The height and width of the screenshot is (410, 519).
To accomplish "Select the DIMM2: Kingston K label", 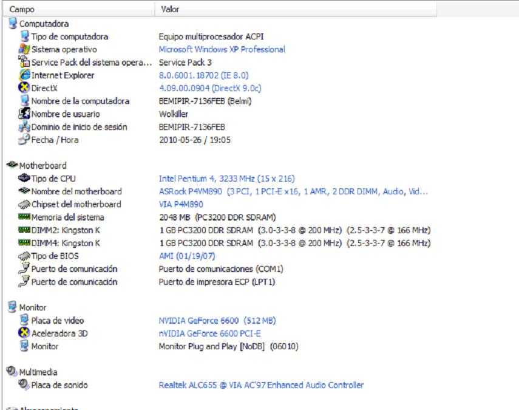I will 66,230.
